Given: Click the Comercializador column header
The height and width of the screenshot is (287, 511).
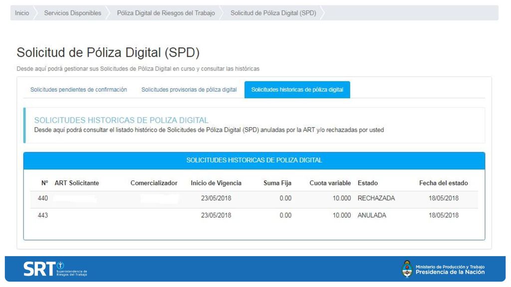Looking at the screenshot, I should 154,183.
